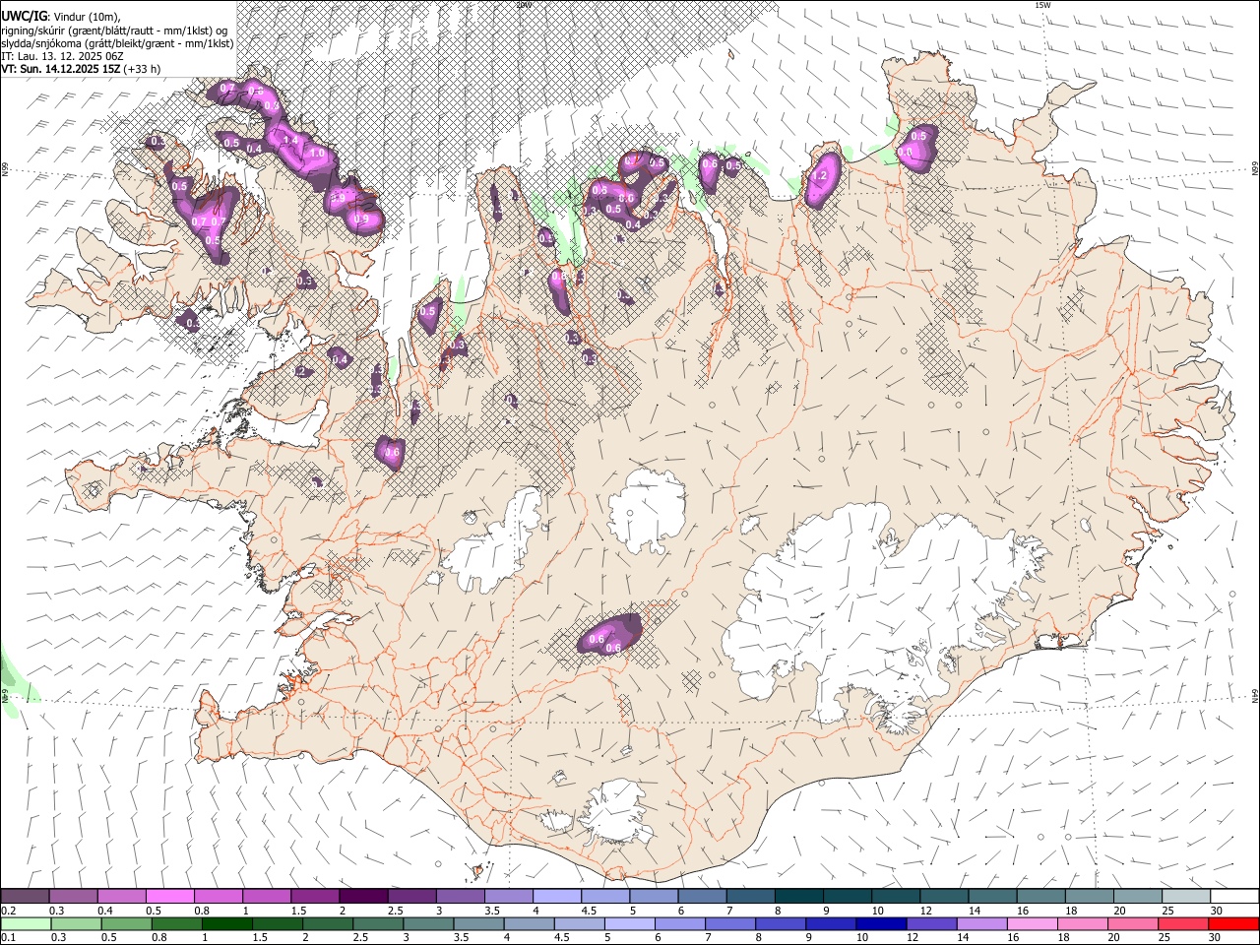Select bright pink 0.5 swatch in top legend row

click(x=169, y=896)
